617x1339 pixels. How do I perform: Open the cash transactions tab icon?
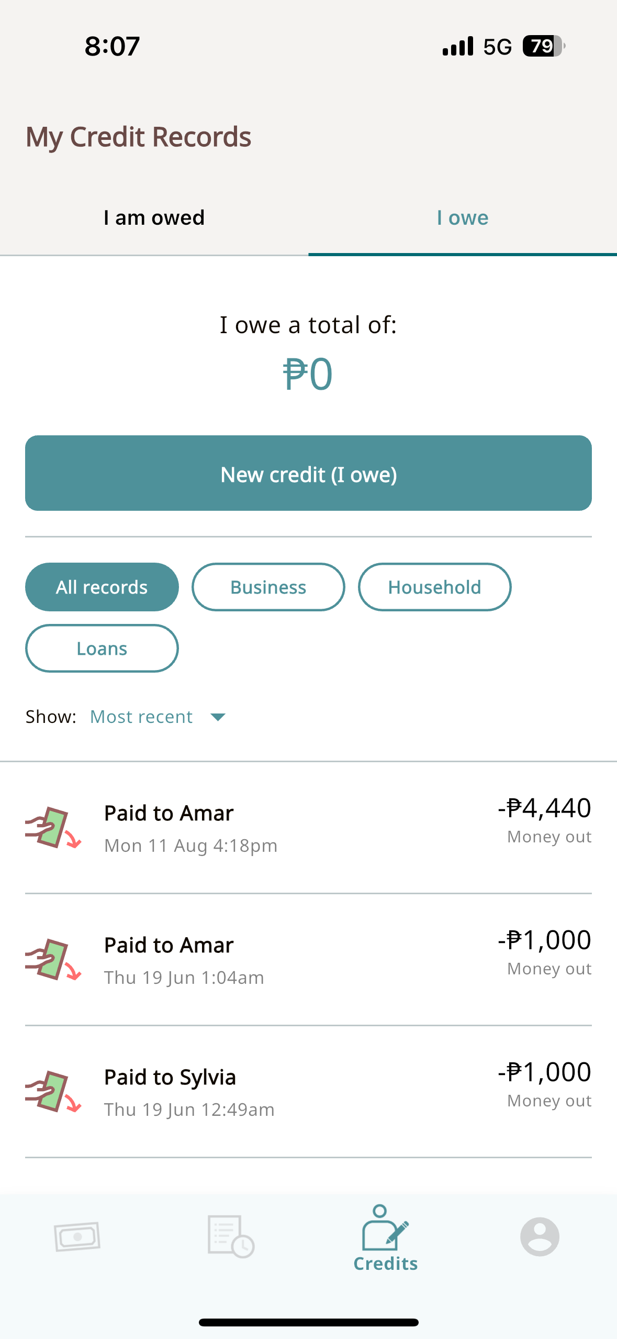click(x=77, y=1237)
